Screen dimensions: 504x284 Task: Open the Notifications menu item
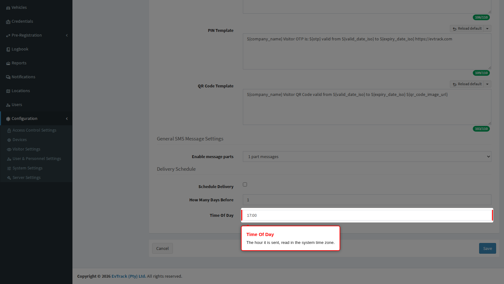(x=36, y=77)
